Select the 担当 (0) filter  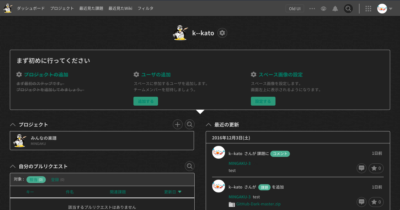pos(36,180)
